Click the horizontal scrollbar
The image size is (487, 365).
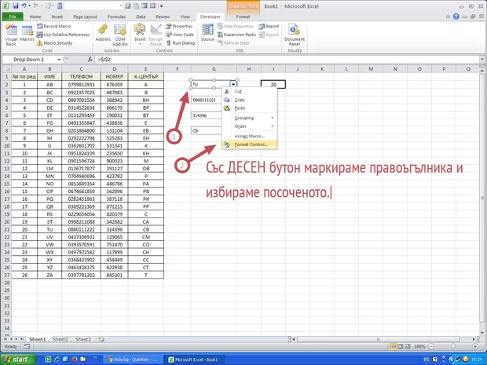(378, 339)
